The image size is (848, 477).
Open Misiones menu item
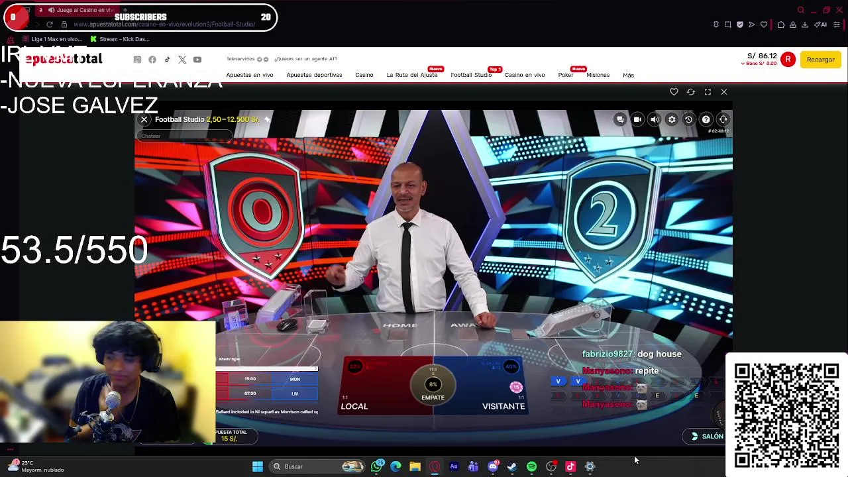click(x=598, y=75)
